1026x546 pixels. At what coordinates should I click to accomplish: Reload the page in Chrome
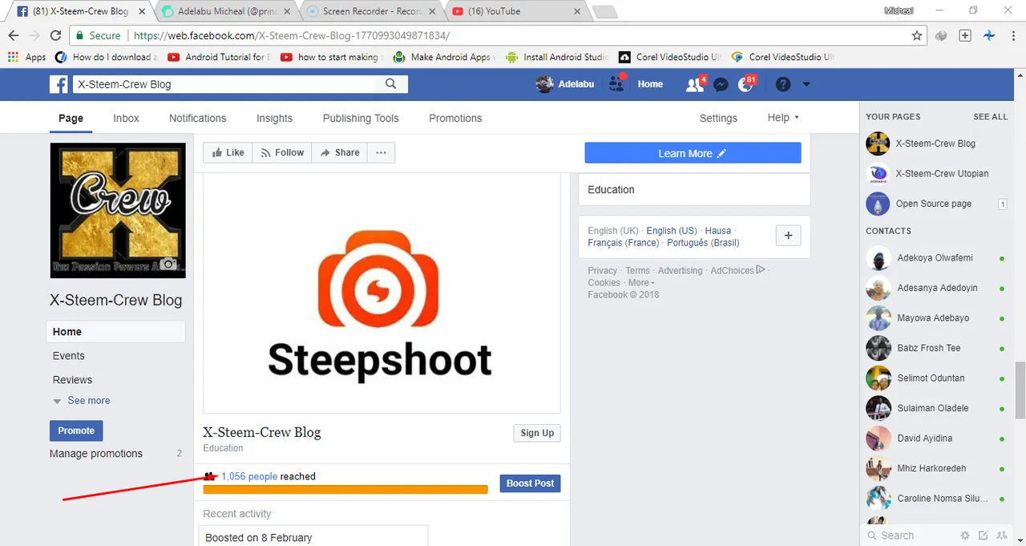55,36
